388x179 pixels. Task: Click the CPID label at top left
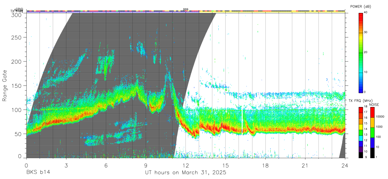click(x=19, y=9)
